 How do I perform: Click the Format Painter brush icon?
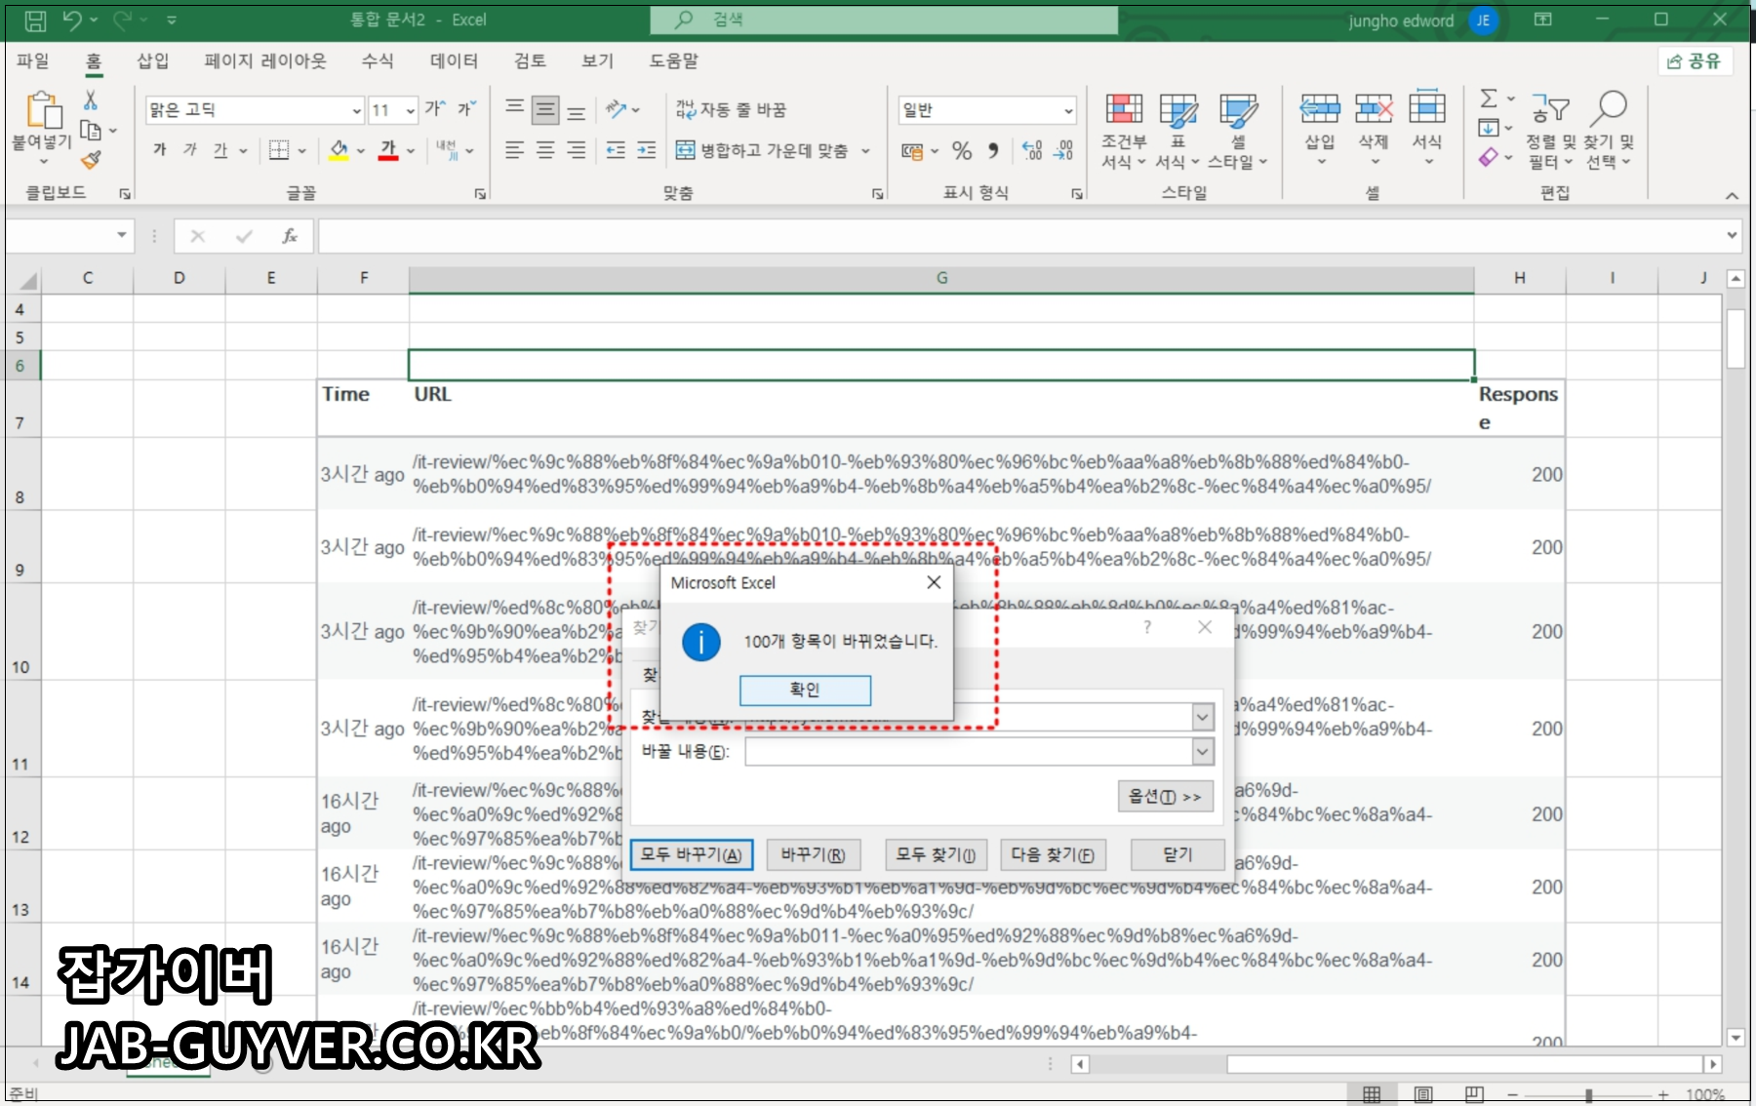[91, 159]
